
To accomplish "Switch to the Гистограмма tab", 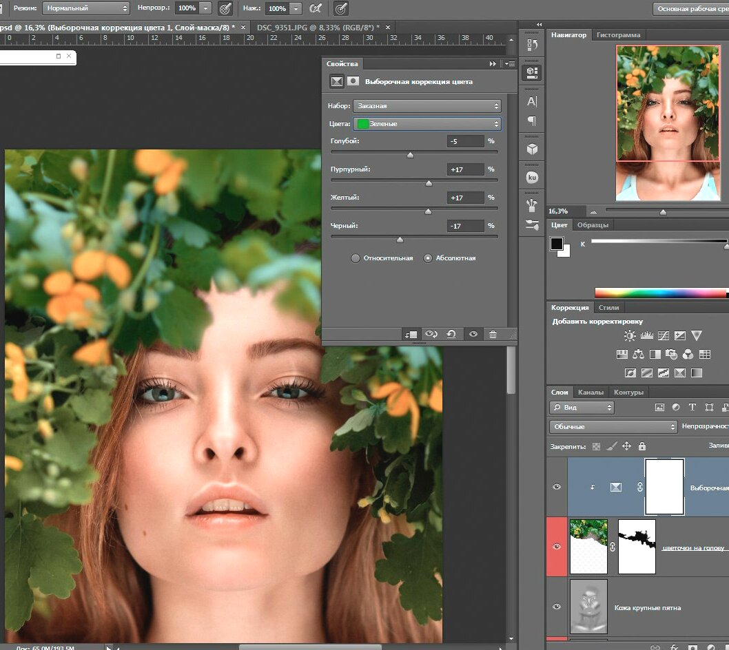I will pyautogui.click(x=618, y=34).
